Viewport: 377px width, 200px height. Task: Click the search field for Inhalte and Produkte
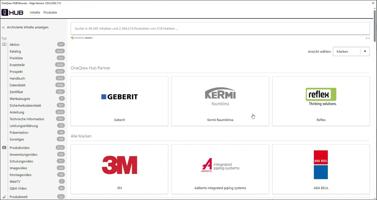[220, 29]
